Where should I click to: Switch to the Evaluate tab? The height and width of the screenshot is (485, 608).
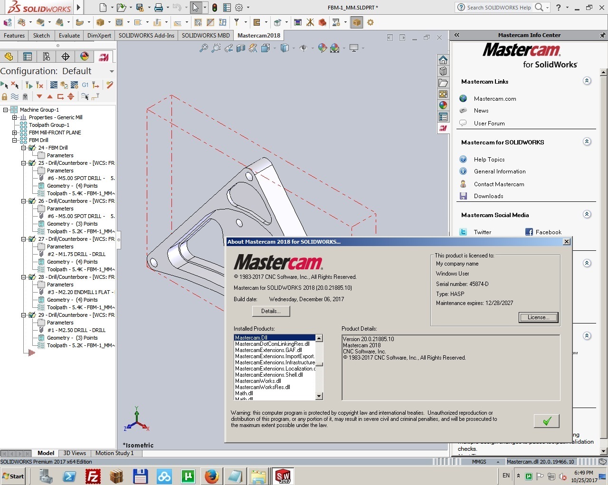pos(69,36)
